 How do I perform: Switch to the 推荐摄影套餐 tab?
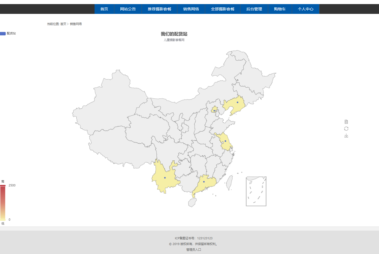pos(159,9)
